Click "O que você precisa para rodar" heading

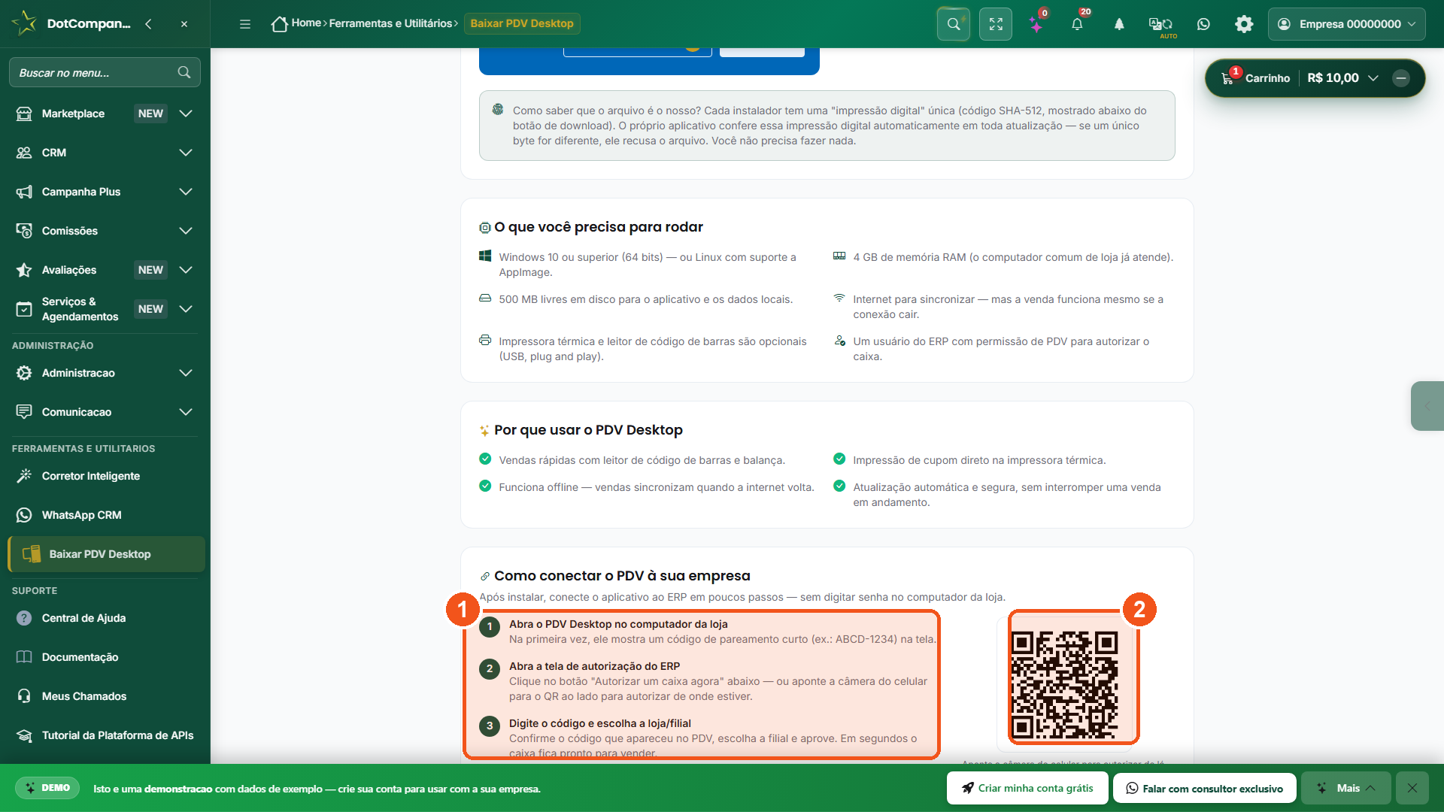[599, 227]
